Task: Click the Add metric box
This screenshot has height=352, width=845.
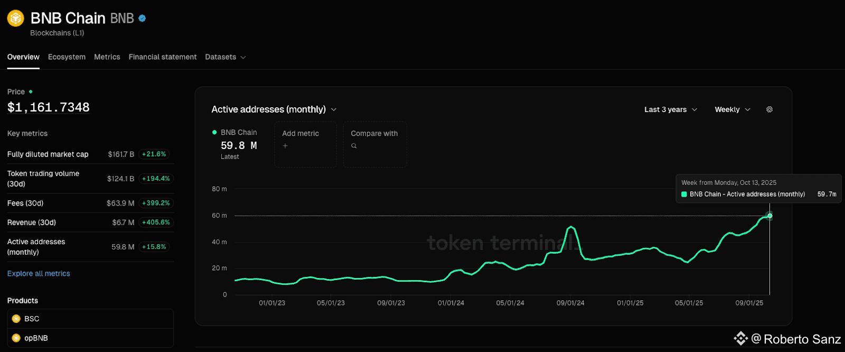Action: tap(305, 144)
